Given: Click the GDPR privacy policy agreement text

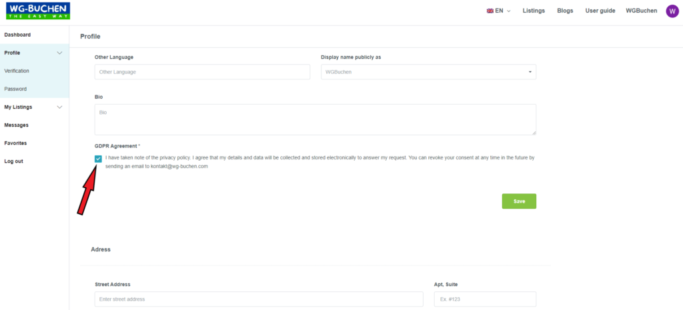Looking at the screenshot, I should (319, 162).
